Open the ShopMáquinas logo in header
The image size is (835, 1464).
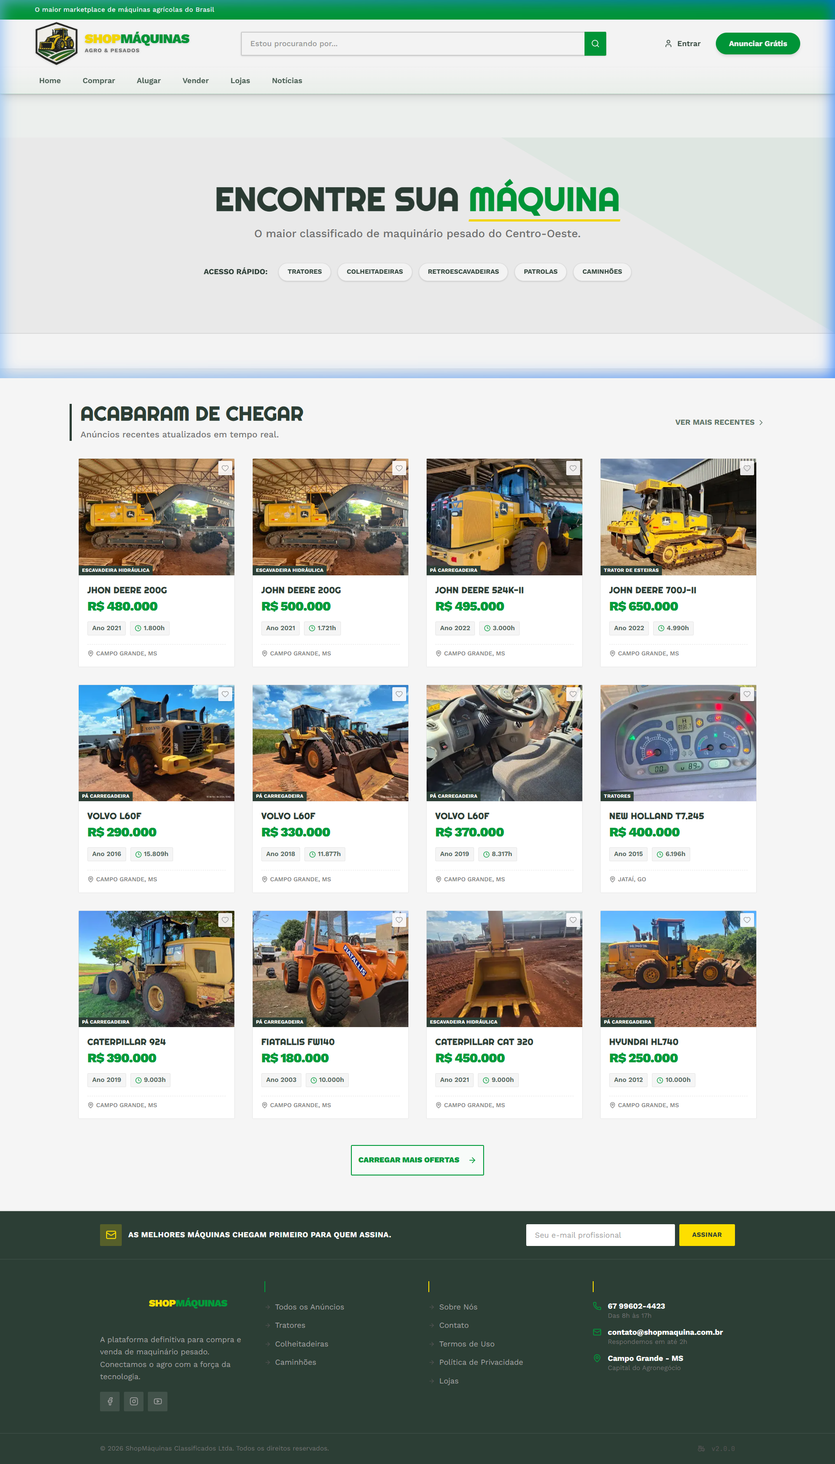pyautogui.click(x=112, y=44)
